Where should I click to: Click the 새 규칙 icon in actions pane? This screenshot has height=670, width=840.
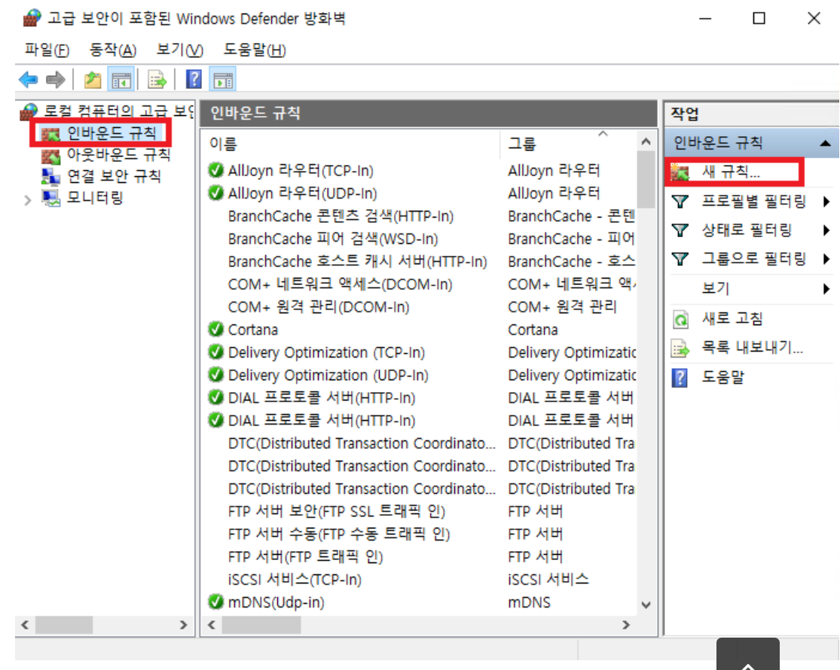click(x=680, y=172)
